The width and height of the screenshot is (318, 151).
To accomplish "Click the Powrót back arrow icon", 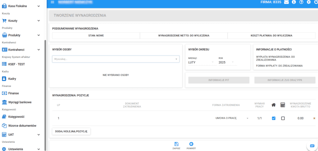I will pyautogui.click(x=191, y=144).
